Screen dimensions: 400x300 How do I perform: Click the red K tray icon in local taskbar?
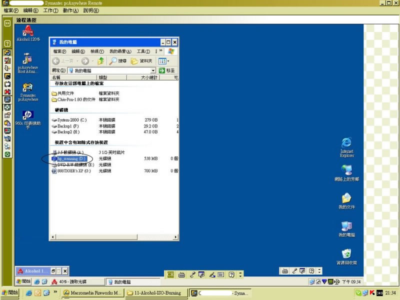(372, 293)
